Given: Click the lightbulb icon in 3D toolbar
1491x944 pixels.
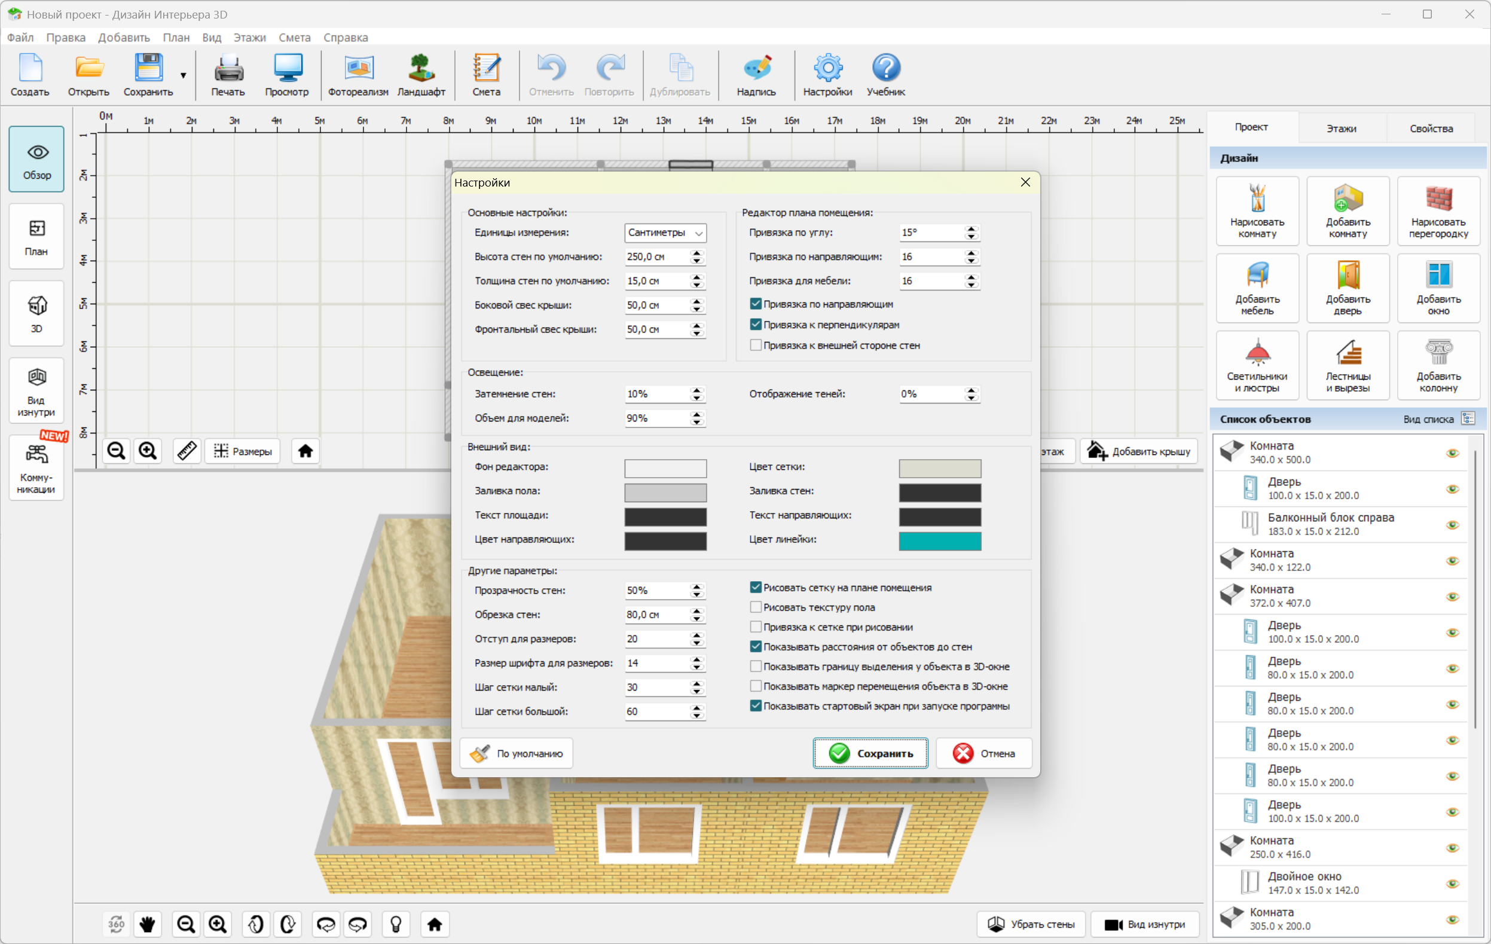Looking at the screenshot, I should point(396,924).
